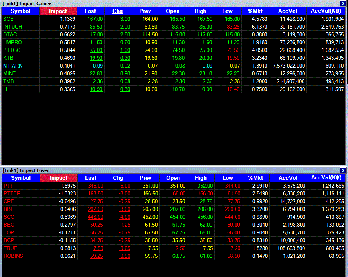Select DTAC symbol row
348x277 pixels.
10,34
